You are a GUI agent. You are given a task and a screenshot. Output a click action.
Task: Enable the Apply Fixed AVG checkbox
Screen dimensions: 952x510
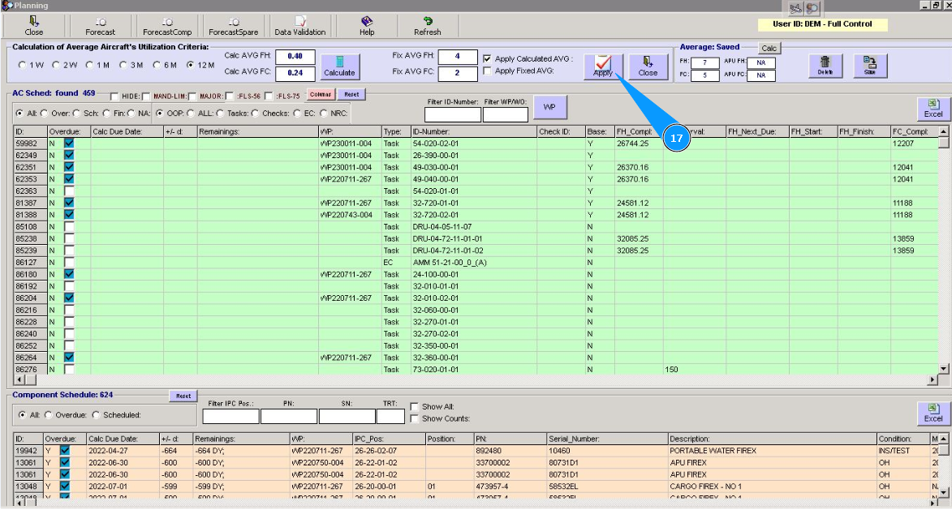point(487,71)
